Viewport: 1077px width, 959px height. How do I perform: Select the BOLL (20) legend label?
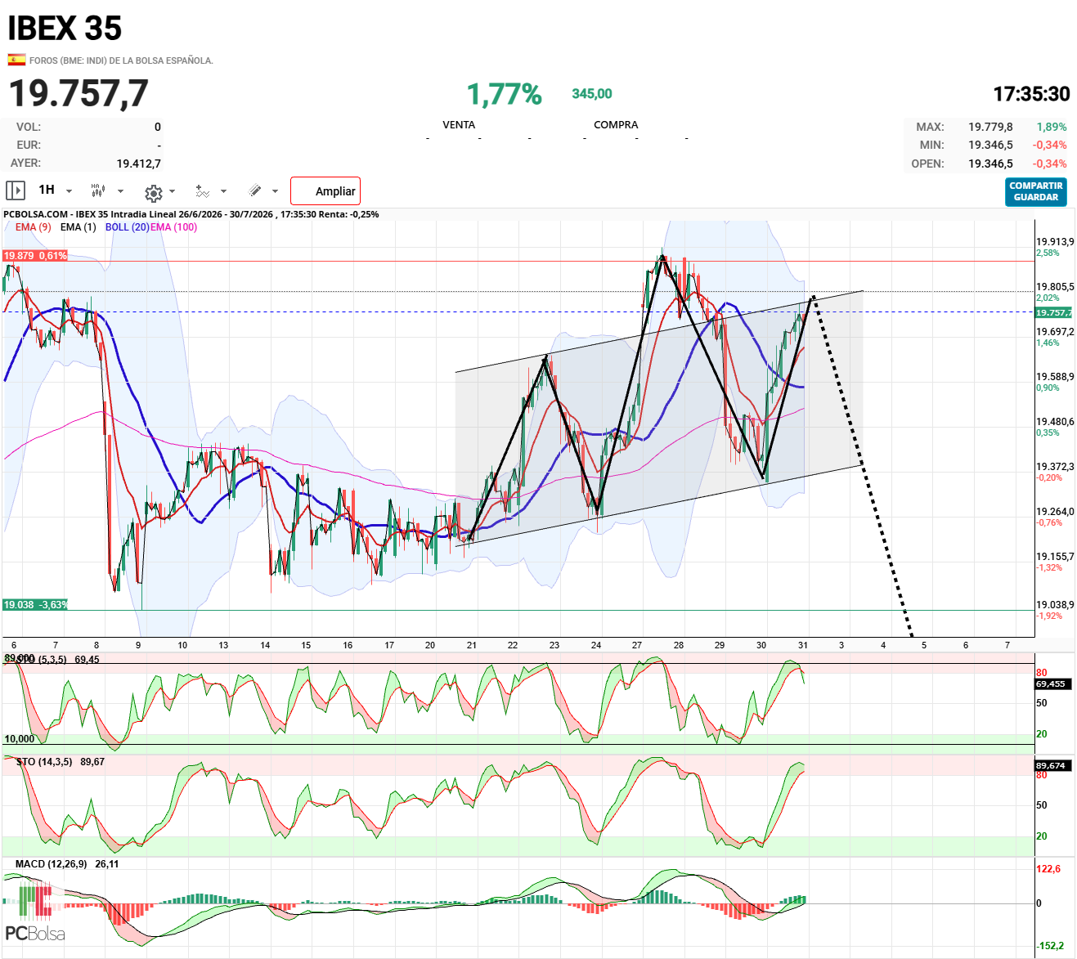(127, 227)
